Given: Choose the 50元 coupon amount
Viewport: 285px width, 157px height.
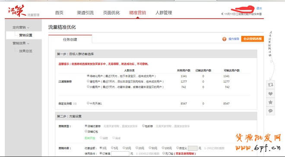Looking at the screenshot, I should click(x=150, y=148).
